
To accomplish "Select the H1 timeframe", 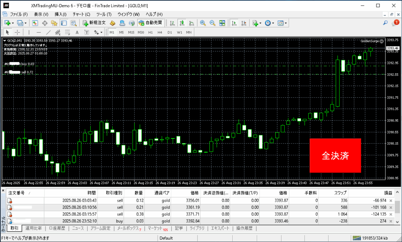I will click(150, 32).
